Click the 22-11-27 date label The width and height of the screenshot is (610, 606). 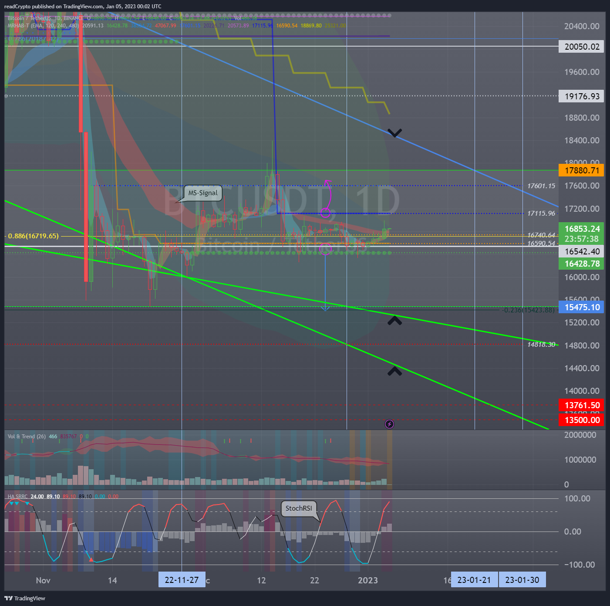[x=182, y=580]
